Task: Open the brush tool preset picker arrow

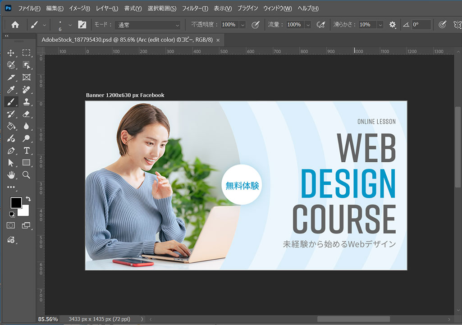Action: (x=44, y=25)
